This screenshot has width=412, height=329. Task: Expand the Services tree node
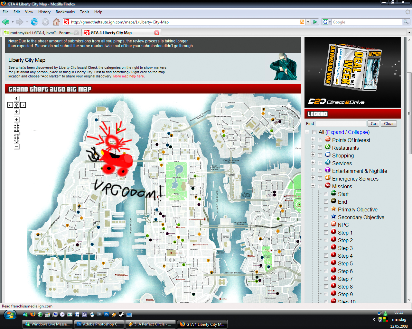point(313,162)
